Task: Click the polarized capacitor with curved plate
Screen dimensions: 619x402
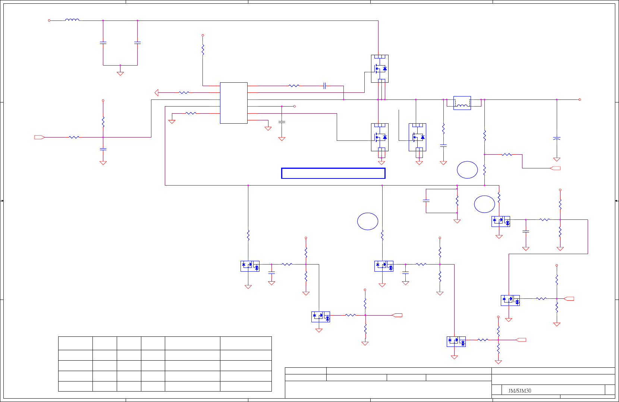Action: pyautogui.click(x=557, y=139)
